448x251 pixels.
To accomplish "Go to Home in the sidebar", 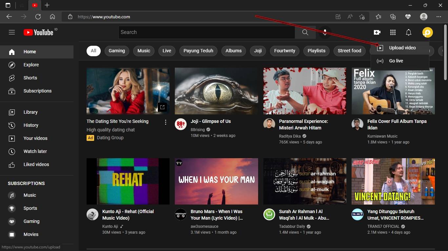I will point(37,52).
